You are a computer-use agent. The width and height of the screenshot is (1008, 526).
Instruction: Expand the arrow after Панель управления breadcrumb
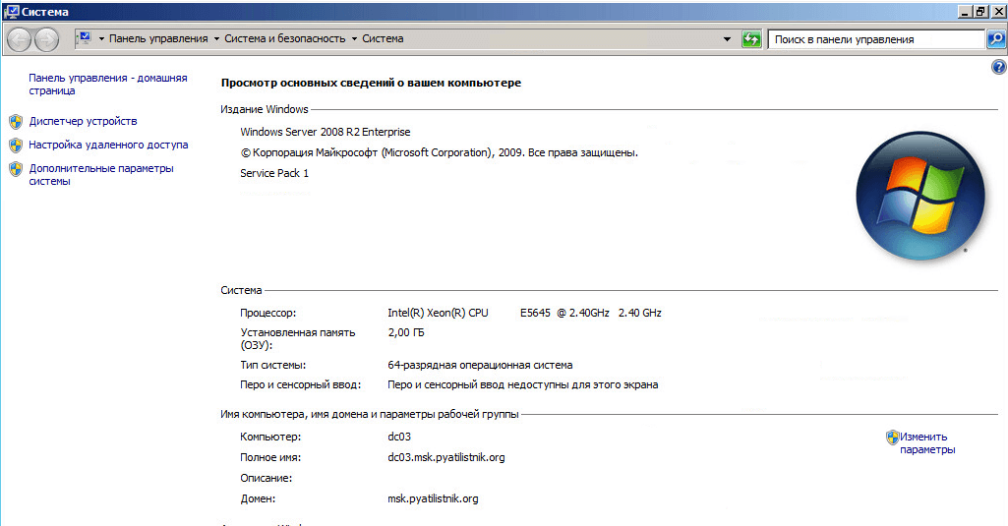pyautogui.click(x=215, y=39)
